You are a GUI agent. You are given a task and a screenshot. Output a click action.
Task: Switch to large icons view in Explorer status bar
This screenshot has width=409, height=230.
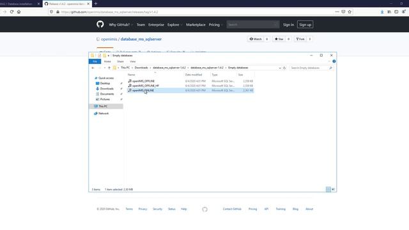[333, 189]
